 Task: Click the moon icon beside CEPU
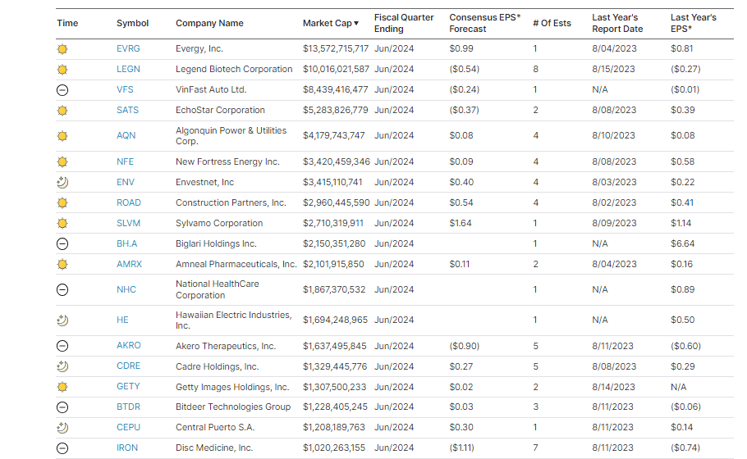[63, 428]
